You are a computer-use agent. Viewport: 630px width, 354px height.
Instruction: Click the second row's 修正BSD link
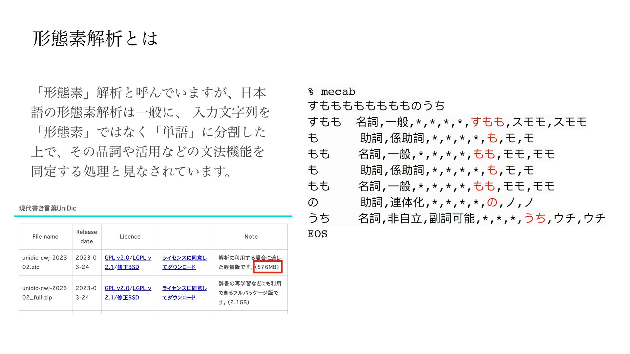tap(128, 298)
